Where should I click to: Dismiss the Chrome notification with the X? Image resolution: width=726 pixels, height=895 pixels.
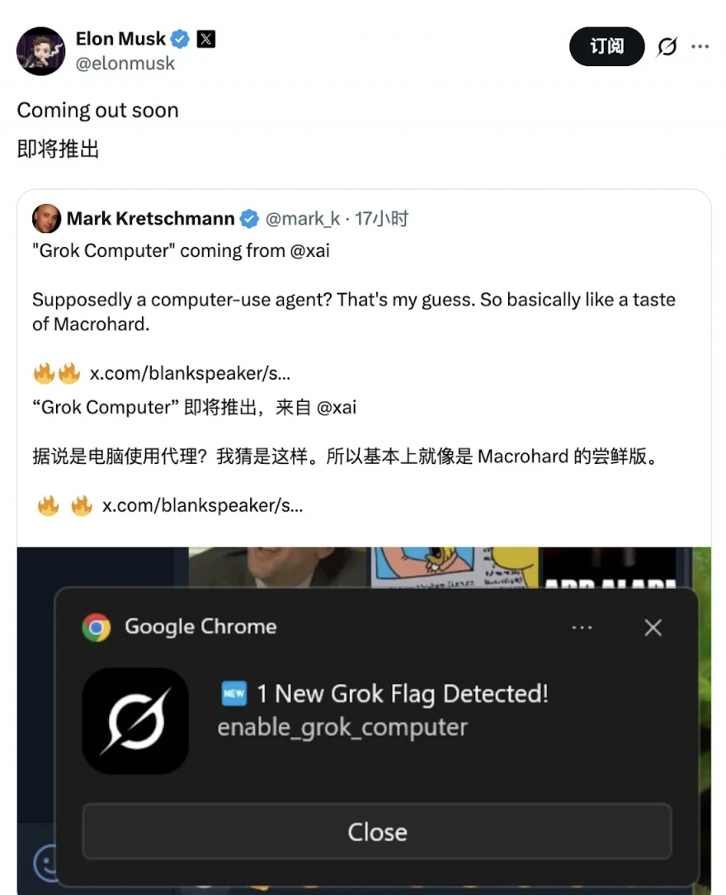coord(653,627)
